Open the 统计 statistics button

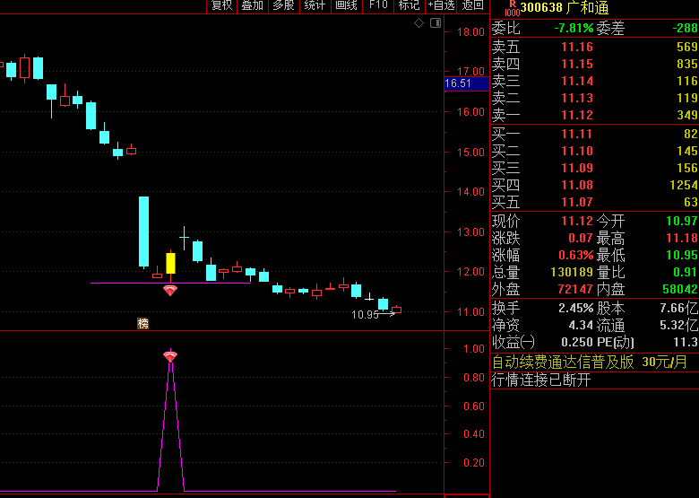point(315,5)
